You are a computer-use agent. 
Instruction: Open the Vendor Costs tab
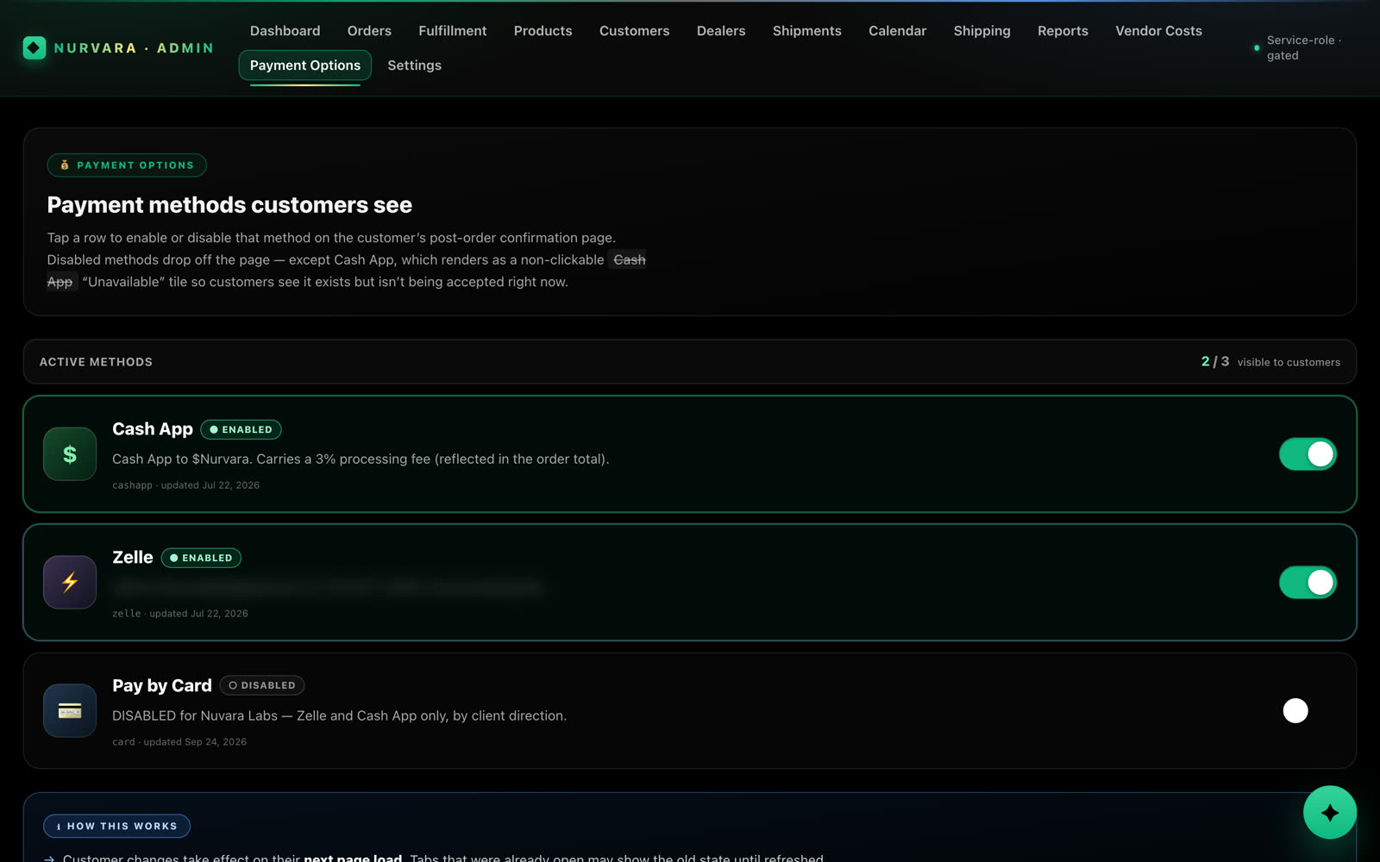point(1158,31)
